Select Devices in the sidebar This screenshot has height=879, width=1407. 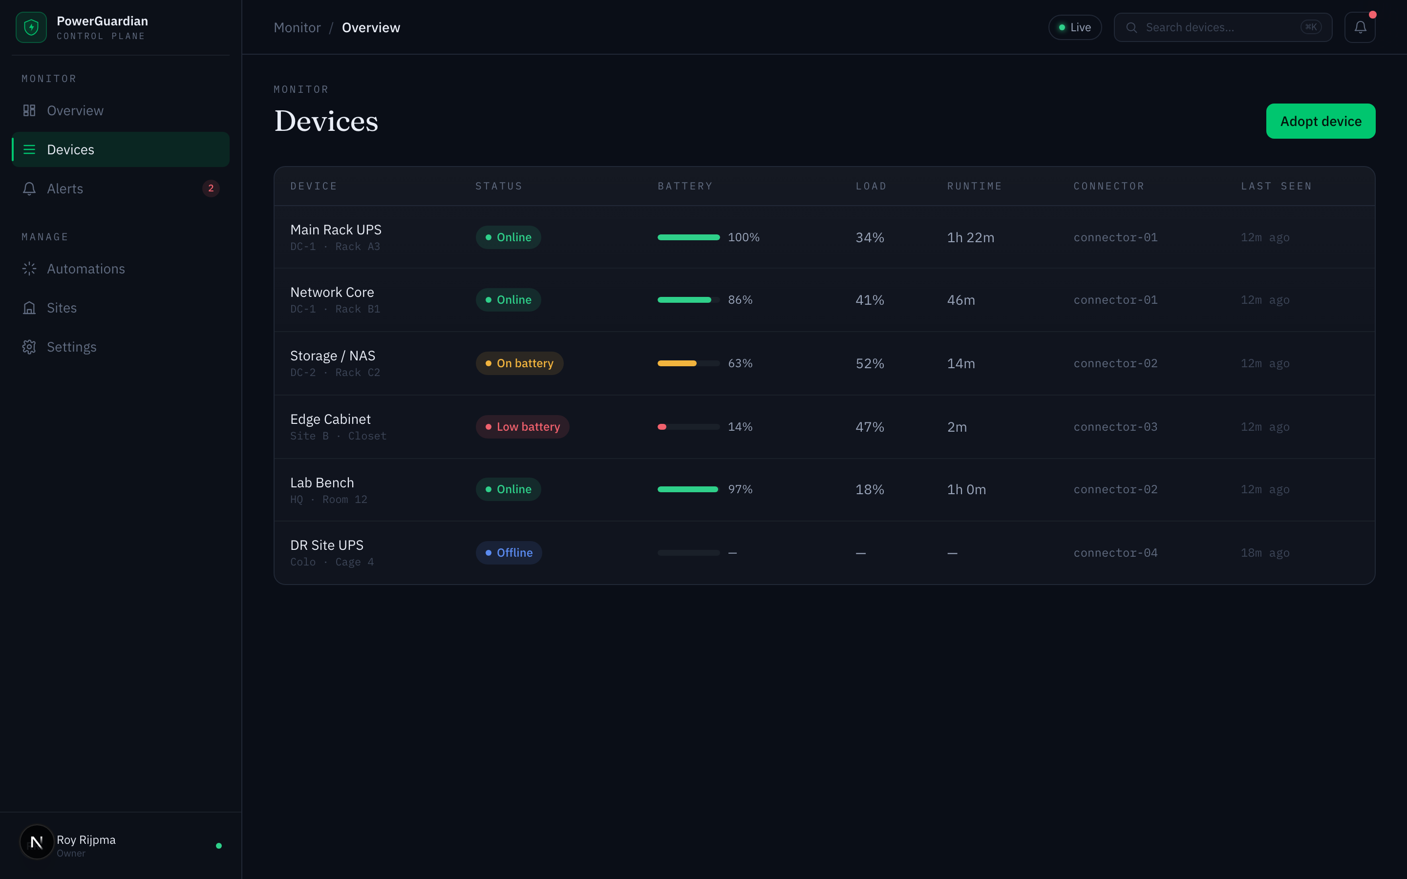coord(120,149)
